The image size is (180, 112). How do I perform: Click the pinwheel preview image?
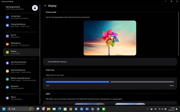coord(110,38)
